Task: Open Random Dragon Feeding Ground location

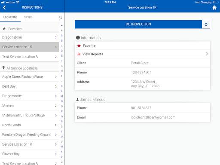Action: pos(29,134)
